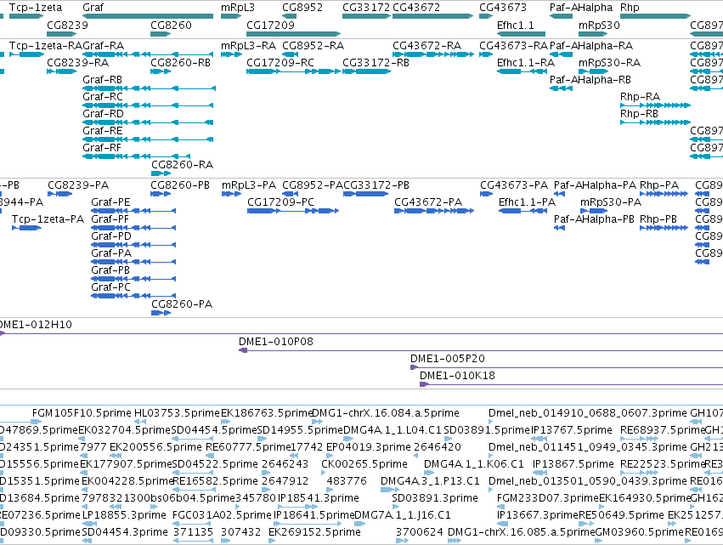Click the SD03891.3prime EST label

point(435,498)
